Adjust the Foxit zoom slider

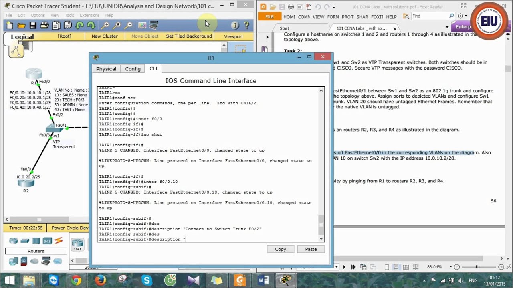point(477,267)
